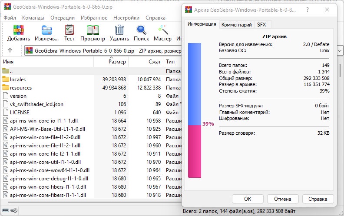This screenshot has height=216, width=344.
Task: Select the api-ms-win-core-debug-l1-1-0.dll row
Action: coord(91,179)
